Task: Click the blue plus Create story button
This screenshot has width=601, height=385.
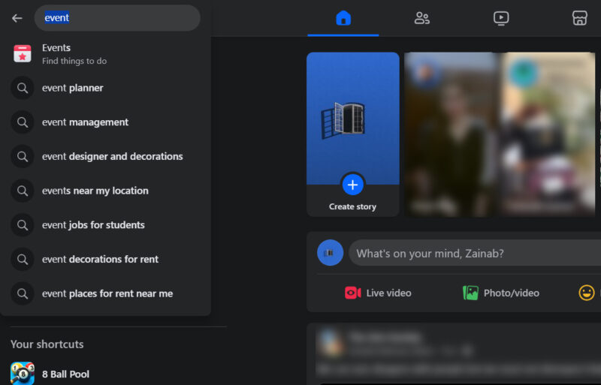Action: pos(352,184)
